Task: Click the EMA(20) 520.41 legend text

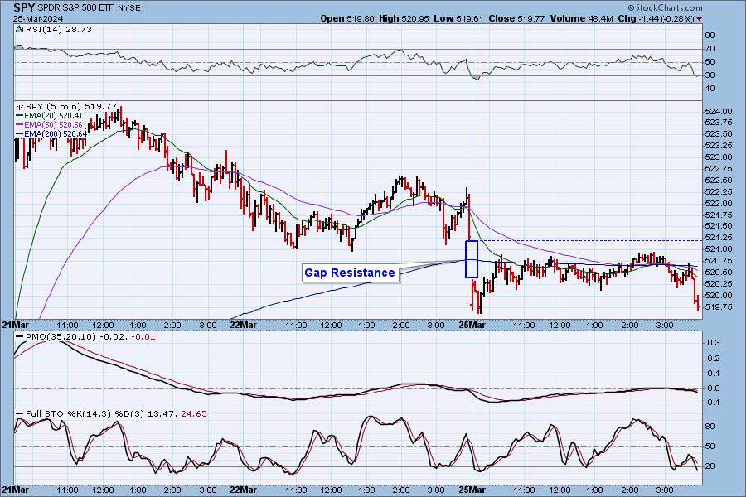Action: click(x=53, y=116)
